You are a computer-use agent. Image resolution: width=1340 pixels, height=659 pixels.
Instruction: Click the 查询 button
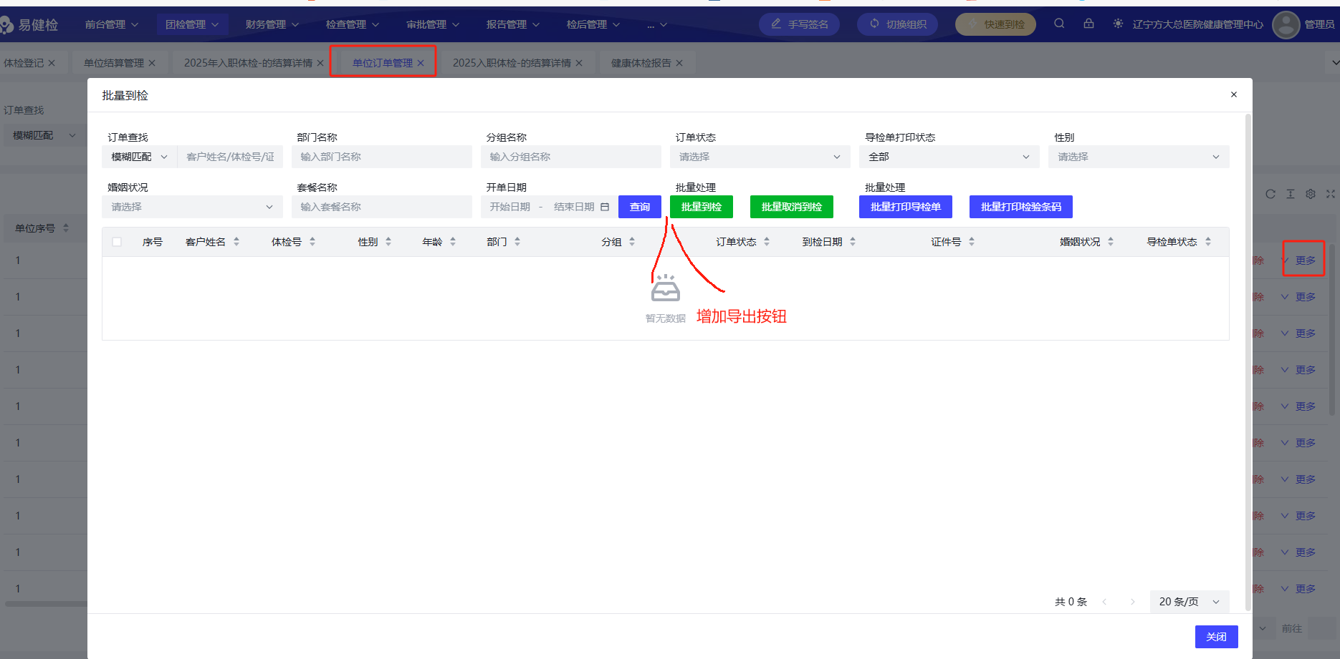tap(640, 207)
